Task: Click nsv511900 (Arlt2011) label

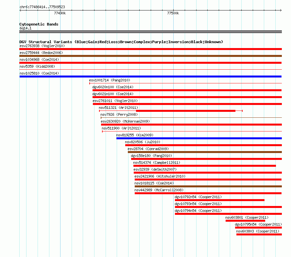Action: click(x=121, y=128)
